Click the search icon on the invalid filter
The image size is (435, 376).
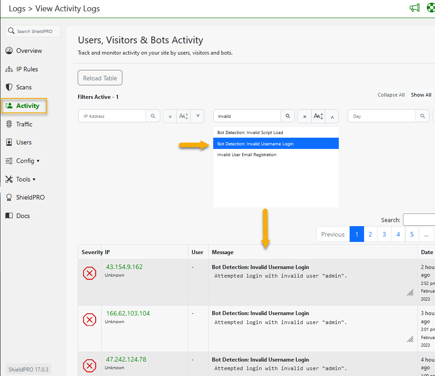pyautogui.click(x=288, y=116)
